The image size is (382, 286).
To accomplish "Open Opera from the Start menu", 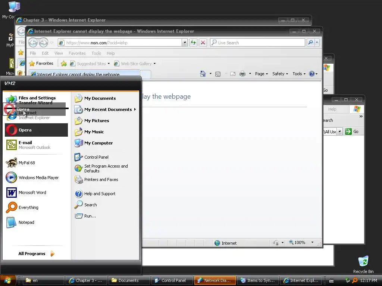I will click(x=36, y=130).
